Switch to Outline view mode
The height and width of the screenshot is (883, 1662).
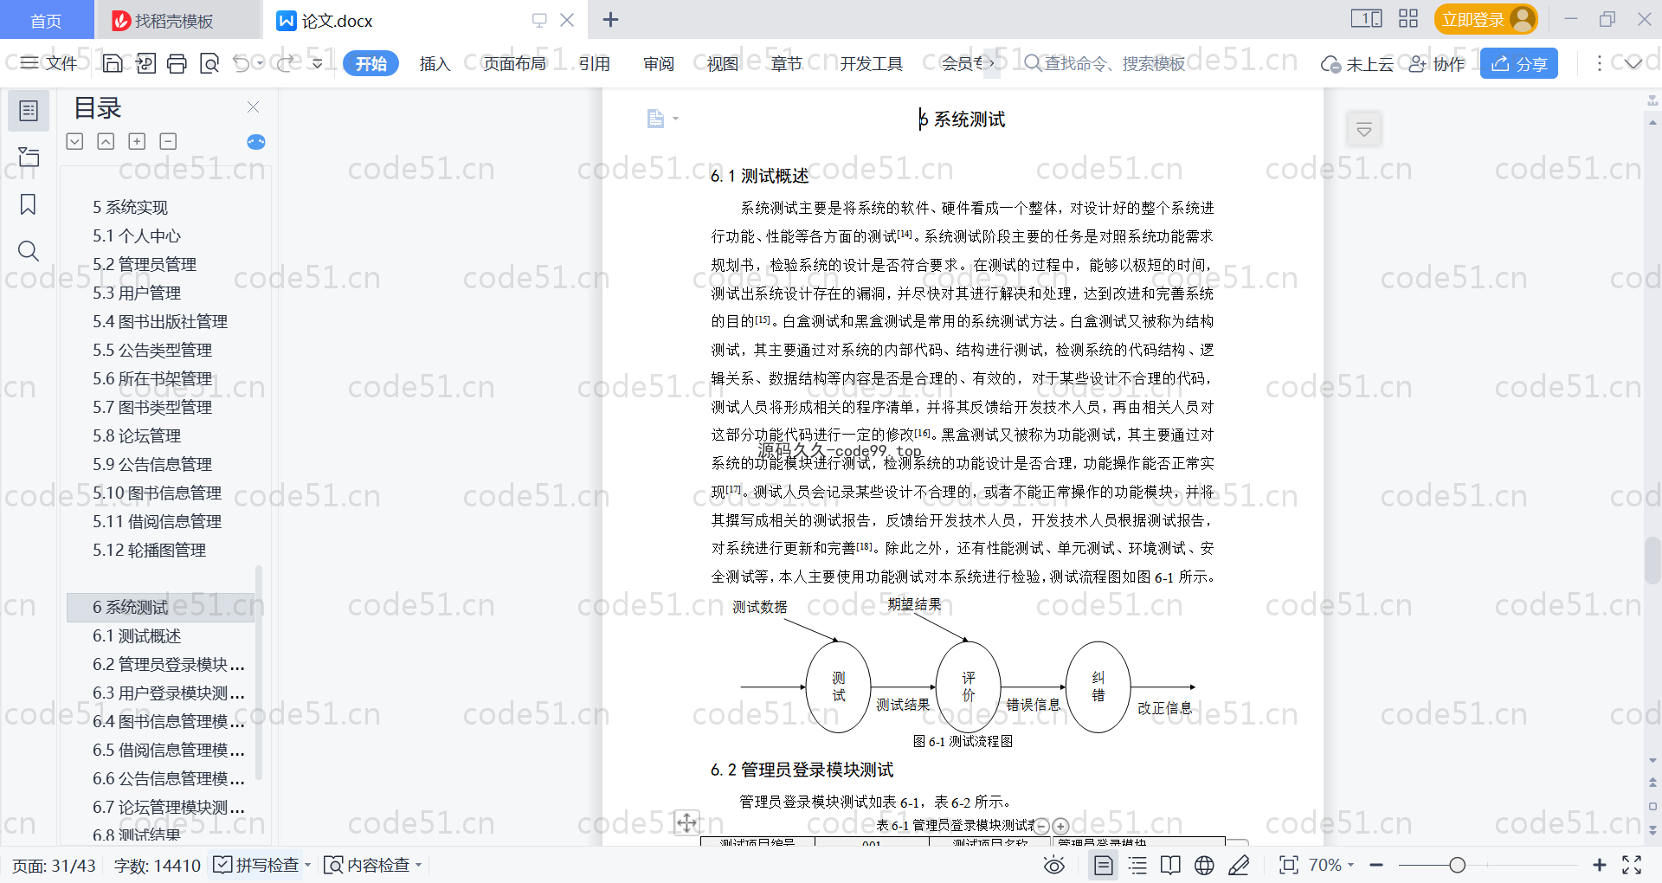coord(1137,865)
